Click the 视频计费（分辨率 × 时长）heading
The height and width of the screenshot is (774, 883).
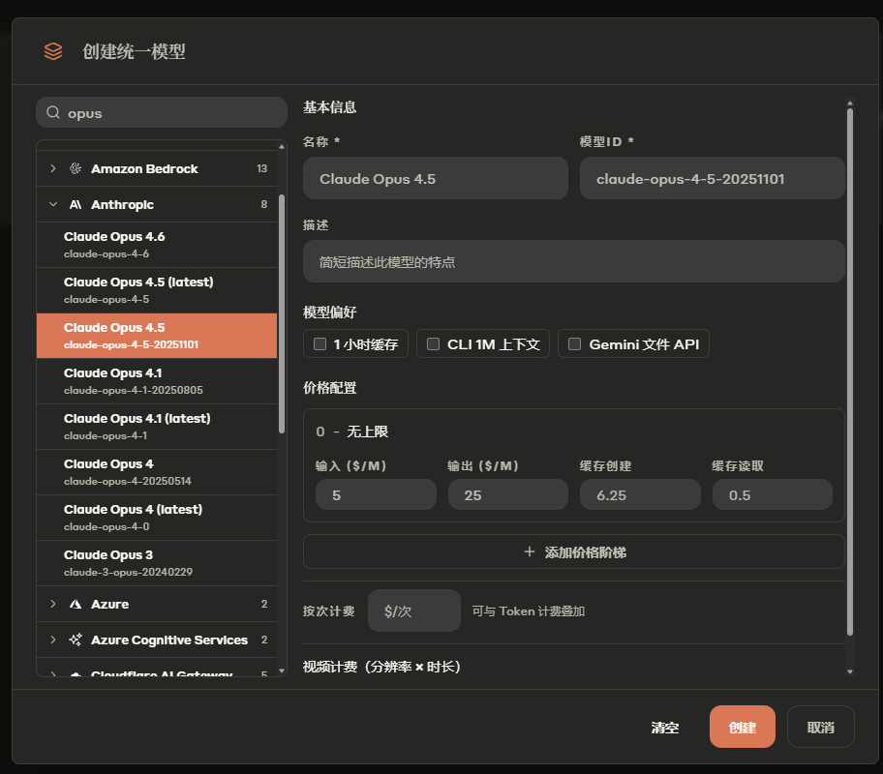381,667
